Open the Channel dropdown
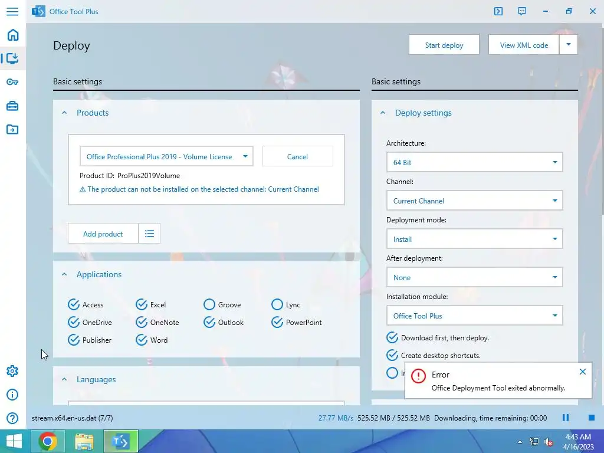The width and height of the screenshot is (604, 453). coord(474,201)
